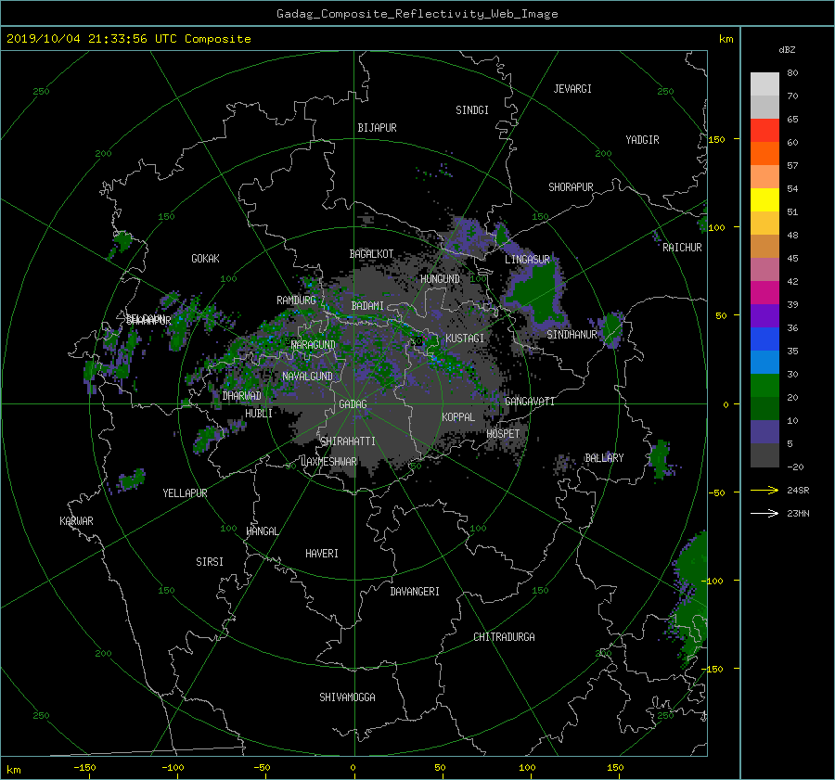The image size is (835, 780).
Task: Click the YADGIR city label
Action: tap(642, 140)
